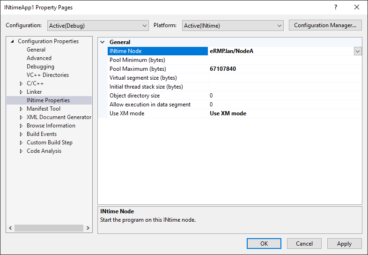Expand the C/C++ node arrow
The image size is (368, 255).
tap(21, 83)
